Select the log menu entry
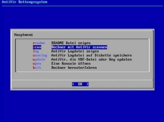This screenshot has width=164, height=122. click(x=36, y=51)
